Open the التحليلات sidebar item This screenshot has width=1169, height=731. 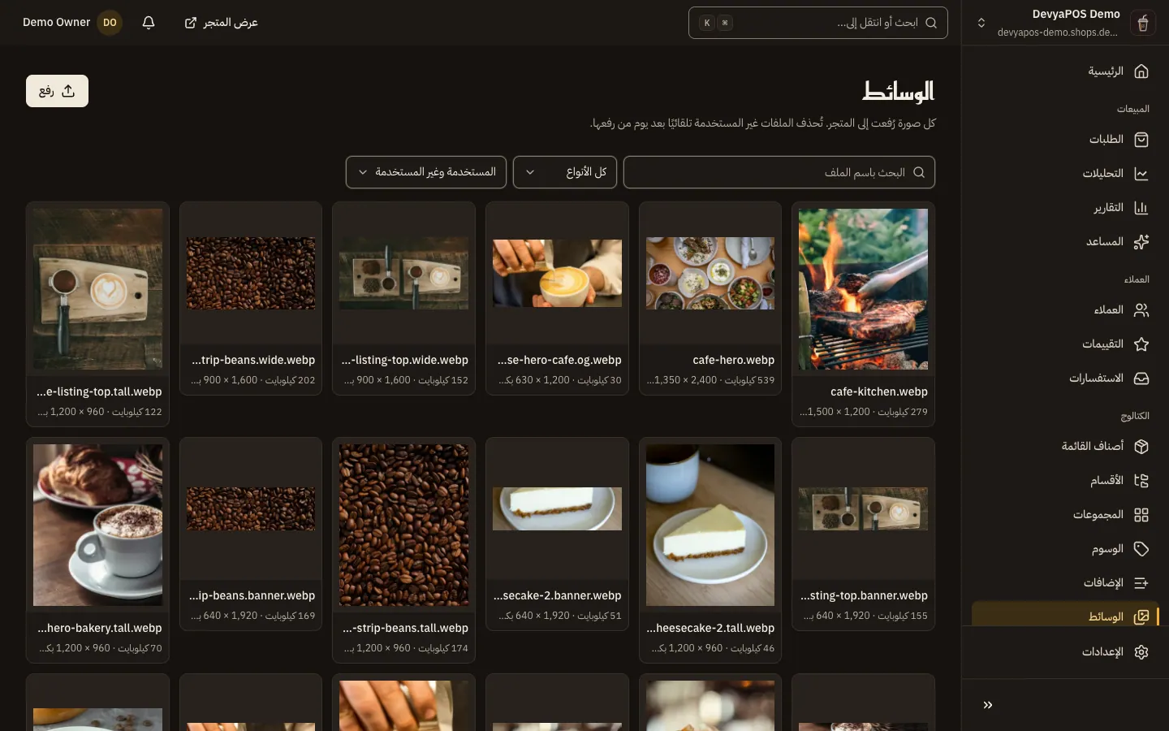[x=1065, y=174]
